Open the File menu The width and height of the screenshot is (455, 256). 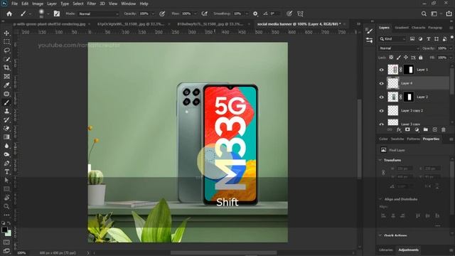[14, 4]
